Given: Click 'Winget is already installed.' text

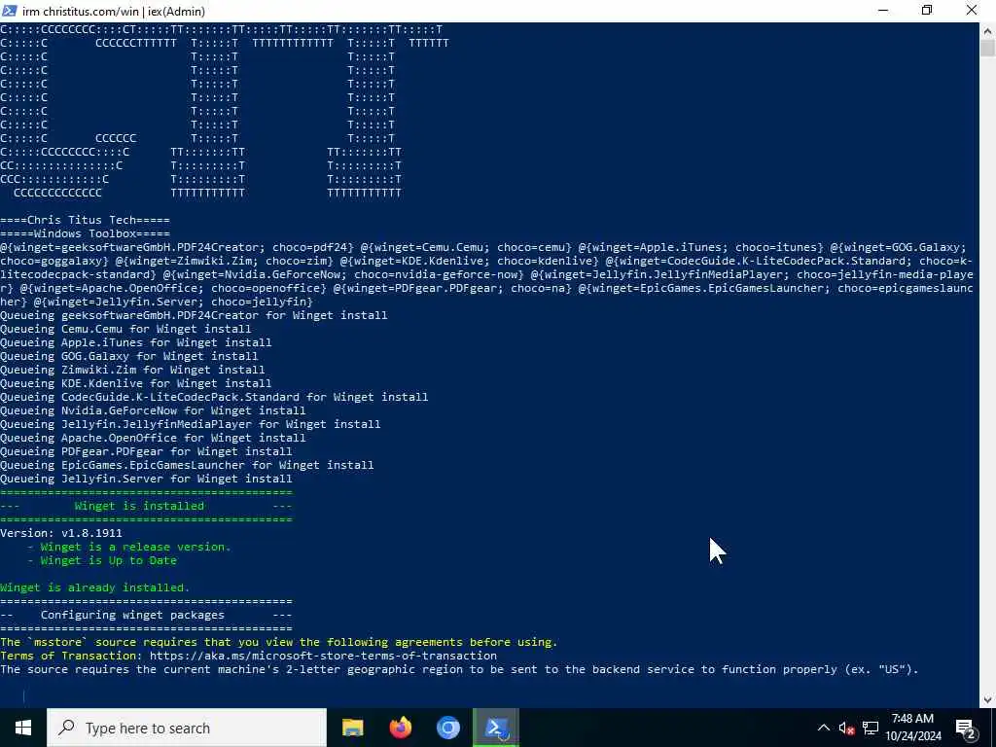Looking at the screenshot, I should pyautogui.click(x=95, y=588).
